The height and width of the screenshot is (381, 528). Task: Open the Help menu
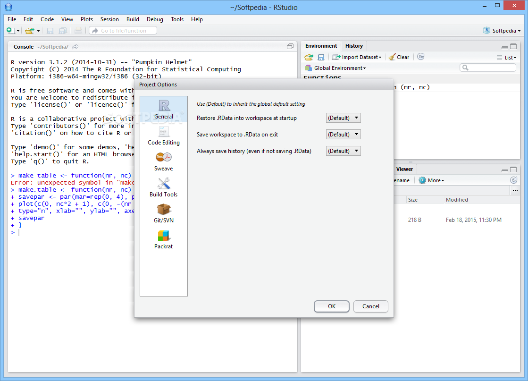(197, 19)
